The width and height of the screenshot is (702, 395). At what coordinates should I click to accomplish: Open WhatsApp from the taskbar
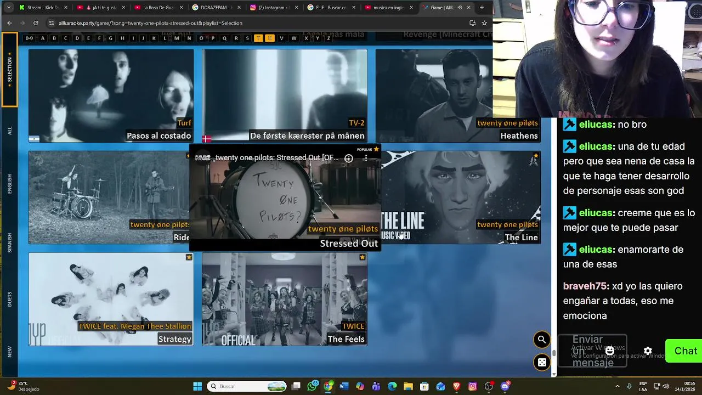tap(312, 386)
